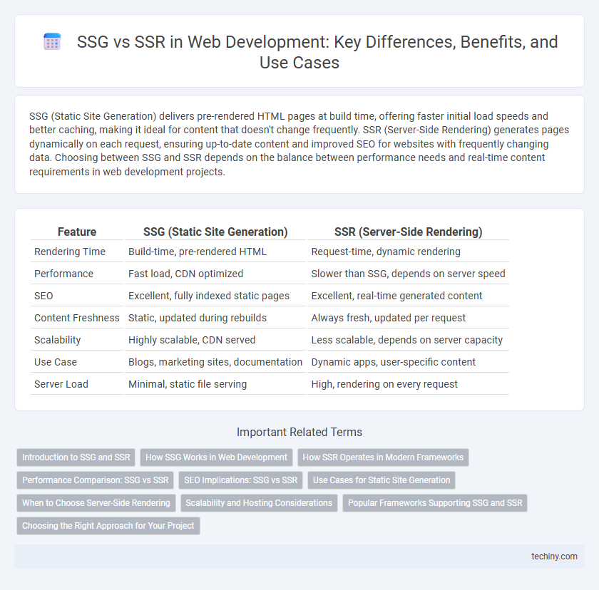Viewport: 599px width, 590px height.
Task: Click the 'Feature' column header
Action: point(77,232)
